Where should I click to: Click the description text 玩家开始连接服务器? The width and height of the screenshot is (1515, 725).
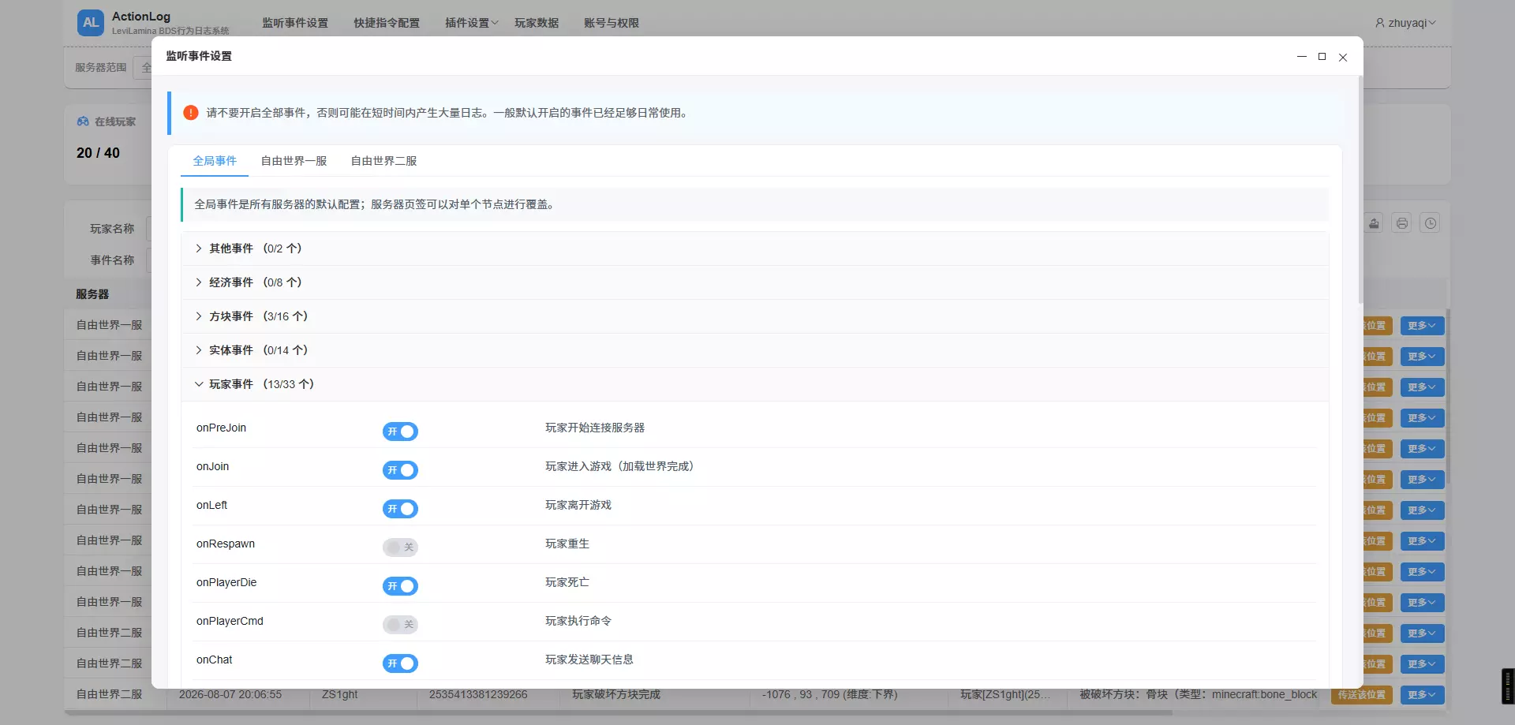click(x=595, y=428)
